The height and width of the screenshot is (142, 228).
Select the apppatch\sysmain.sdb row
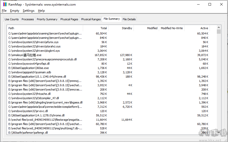coord(108,72)
